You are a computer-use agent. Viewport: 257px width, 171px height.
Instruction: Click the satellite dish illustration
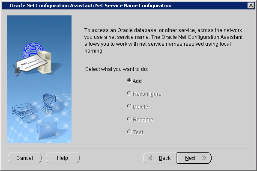pos(49,104)
